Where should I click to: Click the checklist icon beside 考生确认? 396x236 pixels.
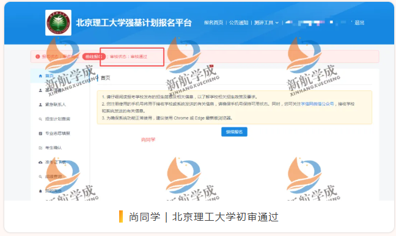[40, 148]
